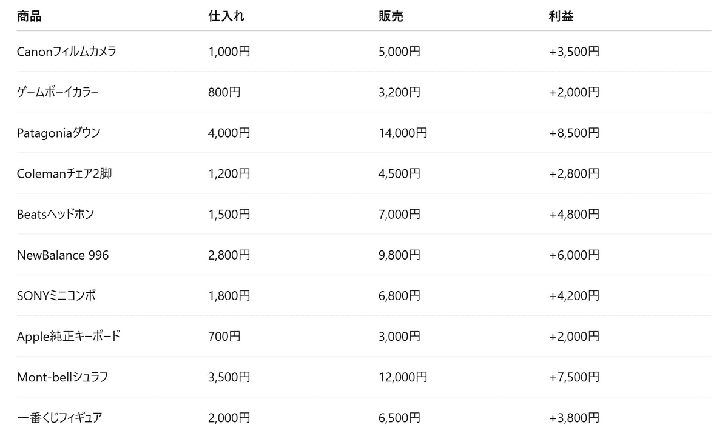The width and height of the screenshot is (728, 442).
Task: Click the 800円 purchase cost cell
Action: [x=224, y=92]
